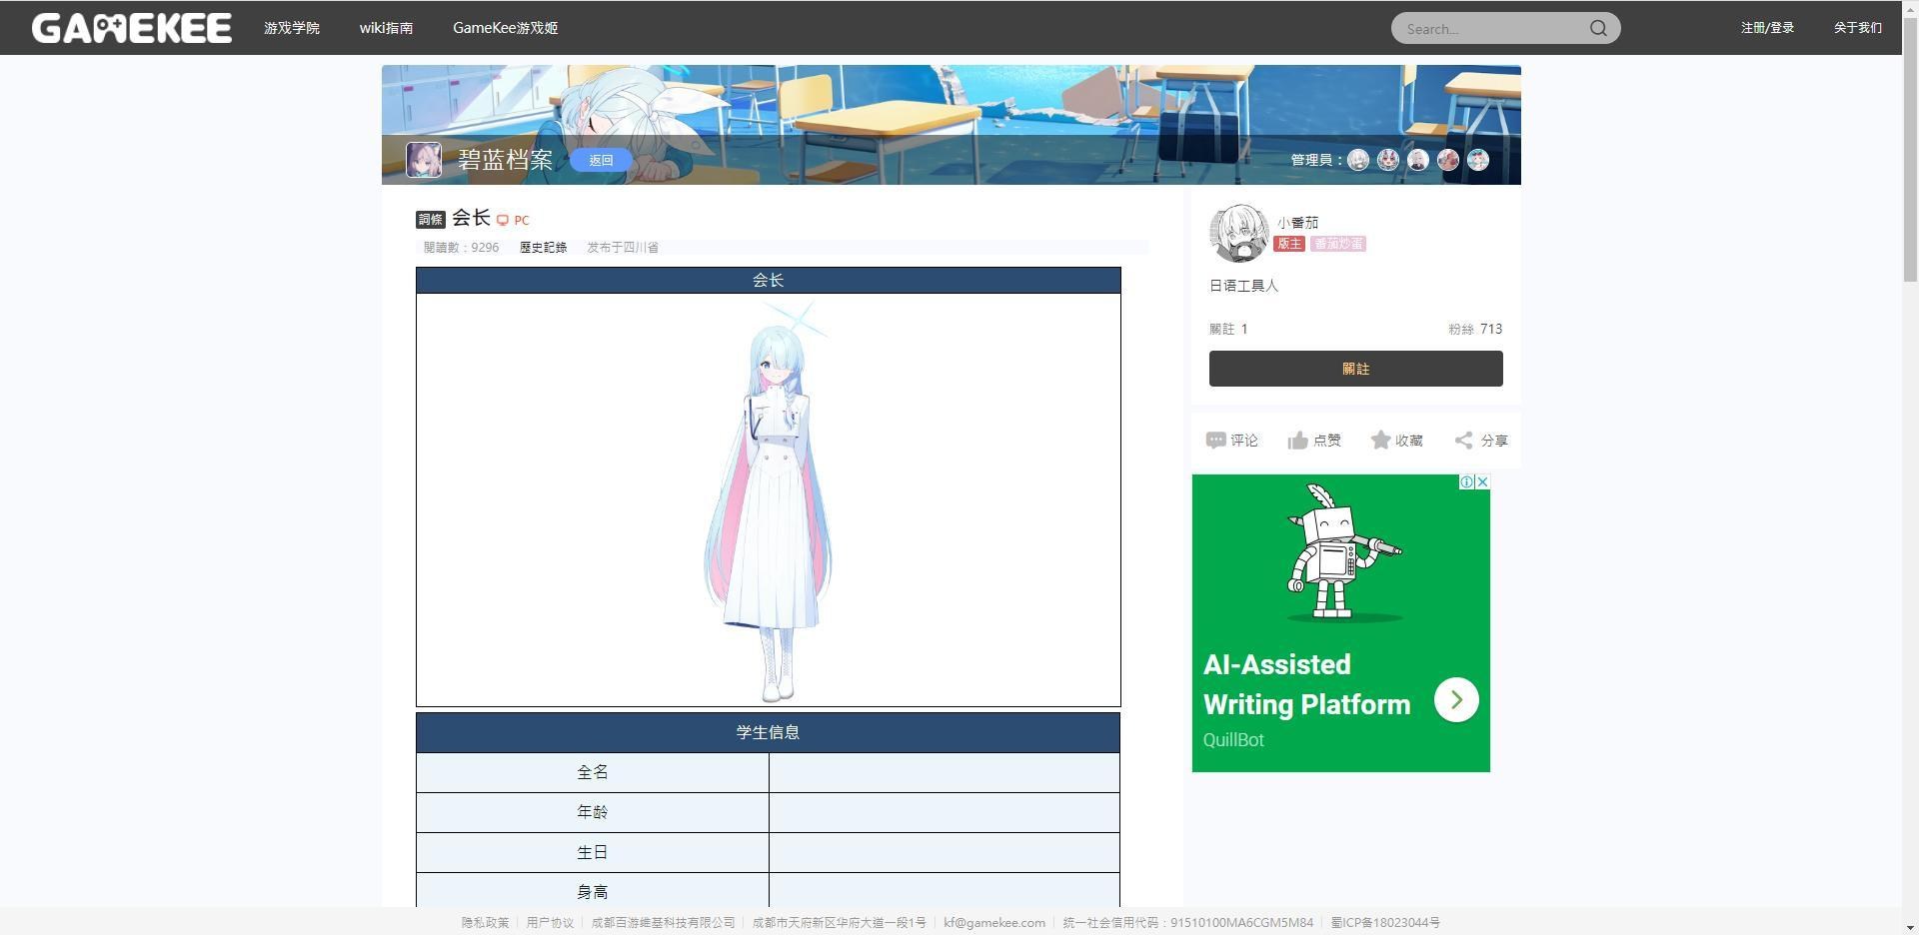Open the 游戏学院 menu item
1919x935 pixels.
click(x=291, y=28)
